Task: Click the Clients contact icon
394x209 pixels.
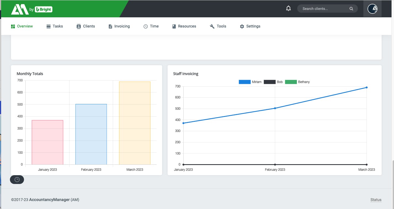Action: pos(79,26)
